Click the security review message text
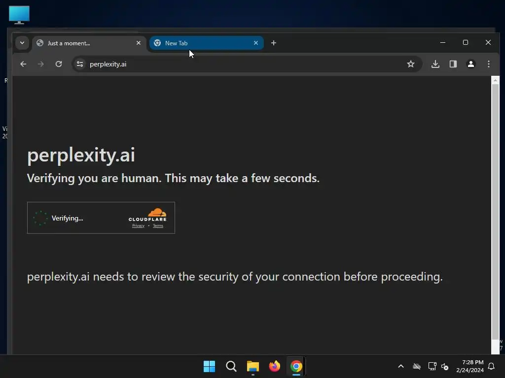The width and height of the screenshot is (505, 378). (x=235, y=277)
